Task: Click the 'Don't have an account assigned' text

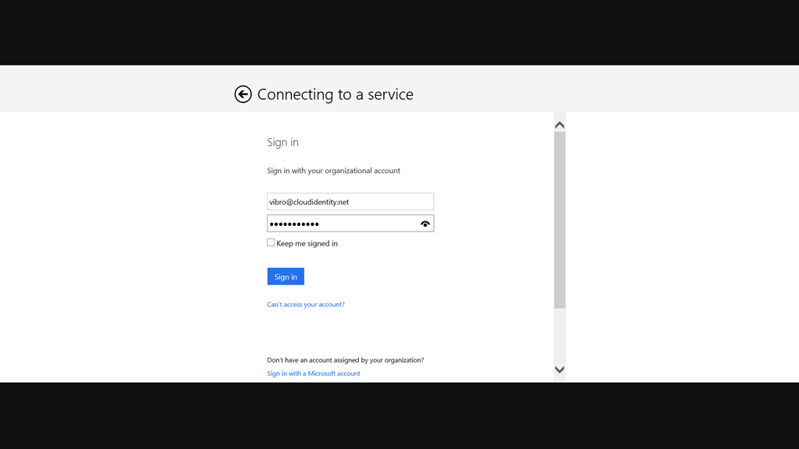Action: click(346, 360)
